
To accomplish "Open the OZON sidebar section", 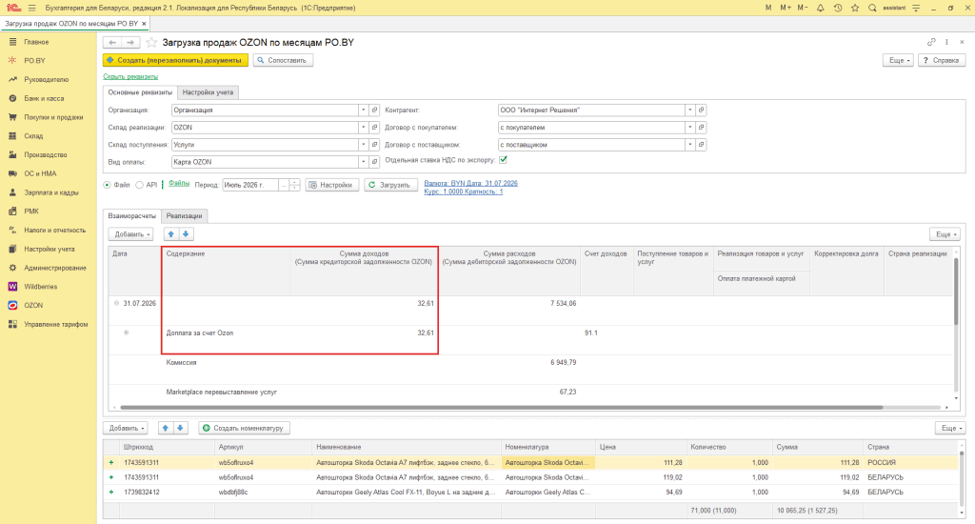I will pos(33,305).
